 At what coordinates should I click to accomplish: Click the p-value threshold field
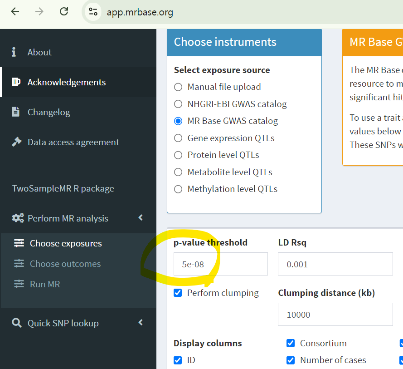[220, 264]
